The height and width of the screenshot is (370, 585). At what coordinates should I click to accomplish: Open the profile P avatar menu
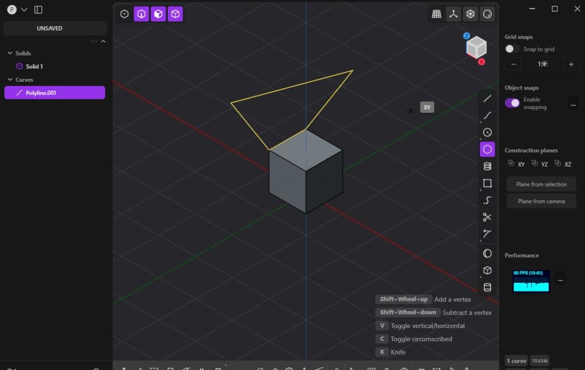pyautogui.click(x=12, y=10)
